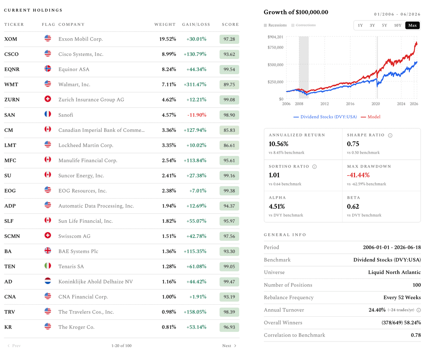The image size is (424, 351).
Task: Click the Canada flag for Manulife Financial Corp.
Action: pyautogui.click(x=48, y=160)
